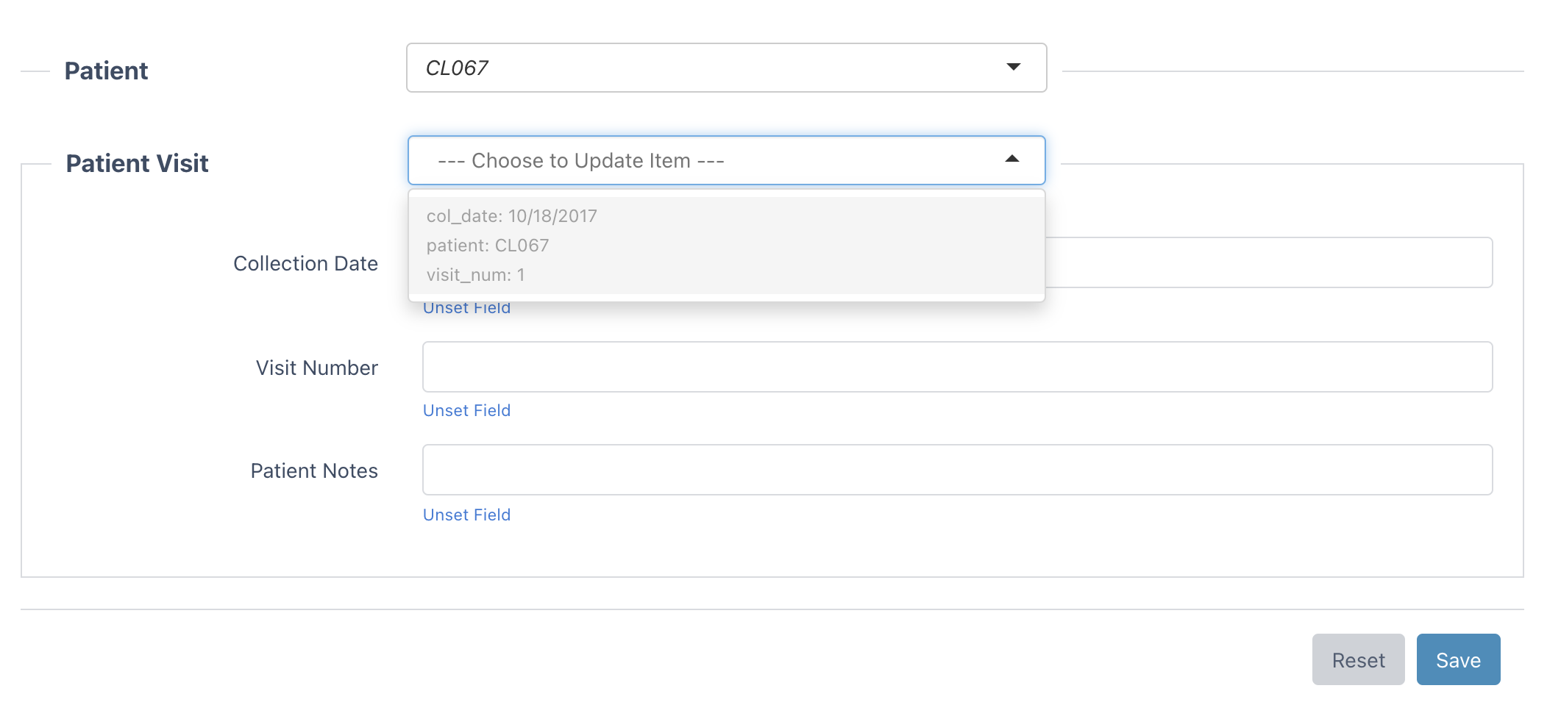Click the Patient Visit section heading
The width and height of the screenshot is (1561, 716).
pyautogui.click(x=137, y=163)
